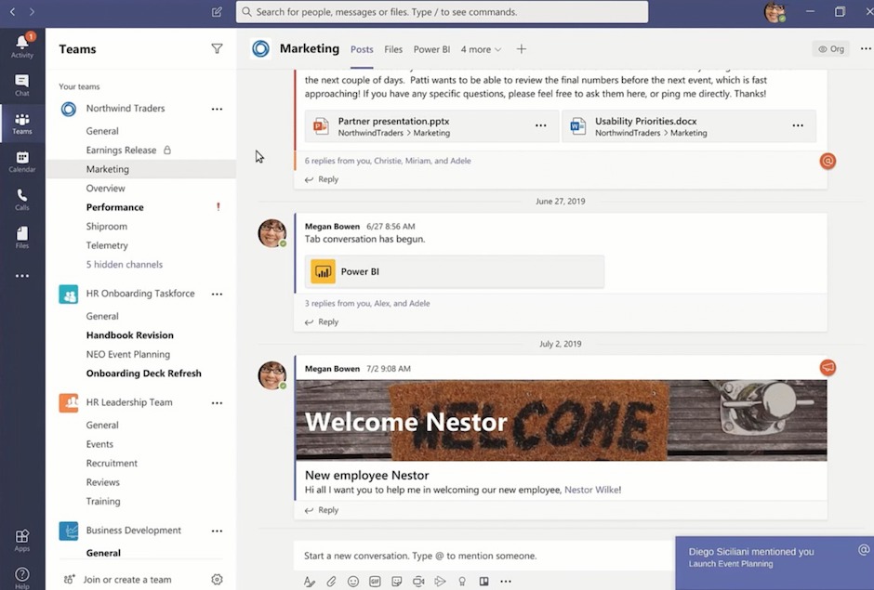874x590 pixels.
Task: Select the Performance channel
Action: click(114, 207)
